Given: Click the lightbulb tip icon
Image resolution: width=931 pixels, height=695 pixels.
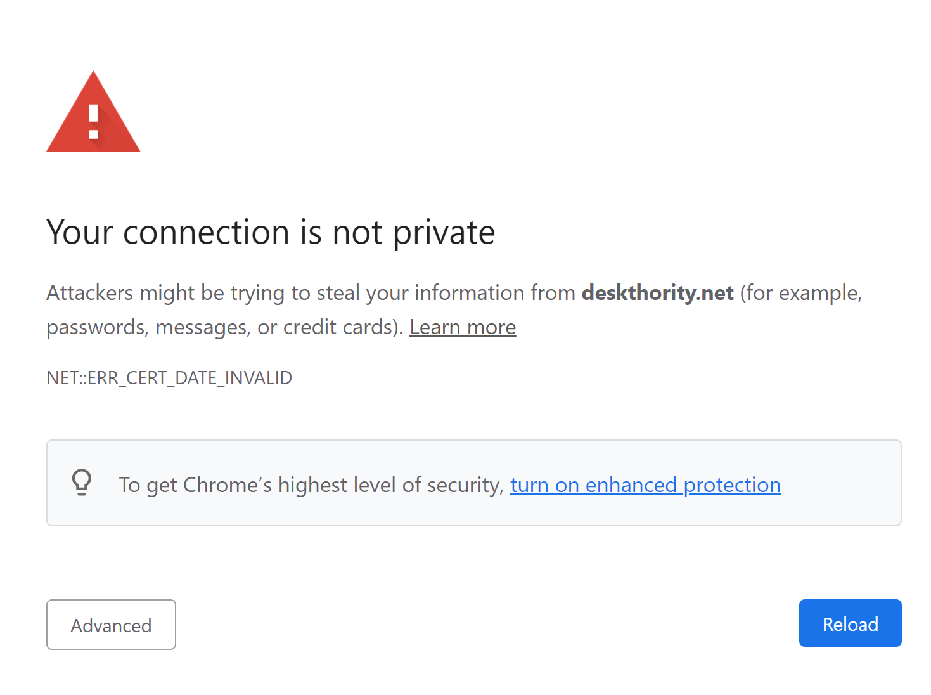Looking at the screenshot, I should tap(82, 483).
